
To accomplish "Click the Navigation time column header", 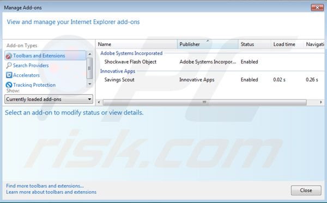I will click(x=314, y=45).
